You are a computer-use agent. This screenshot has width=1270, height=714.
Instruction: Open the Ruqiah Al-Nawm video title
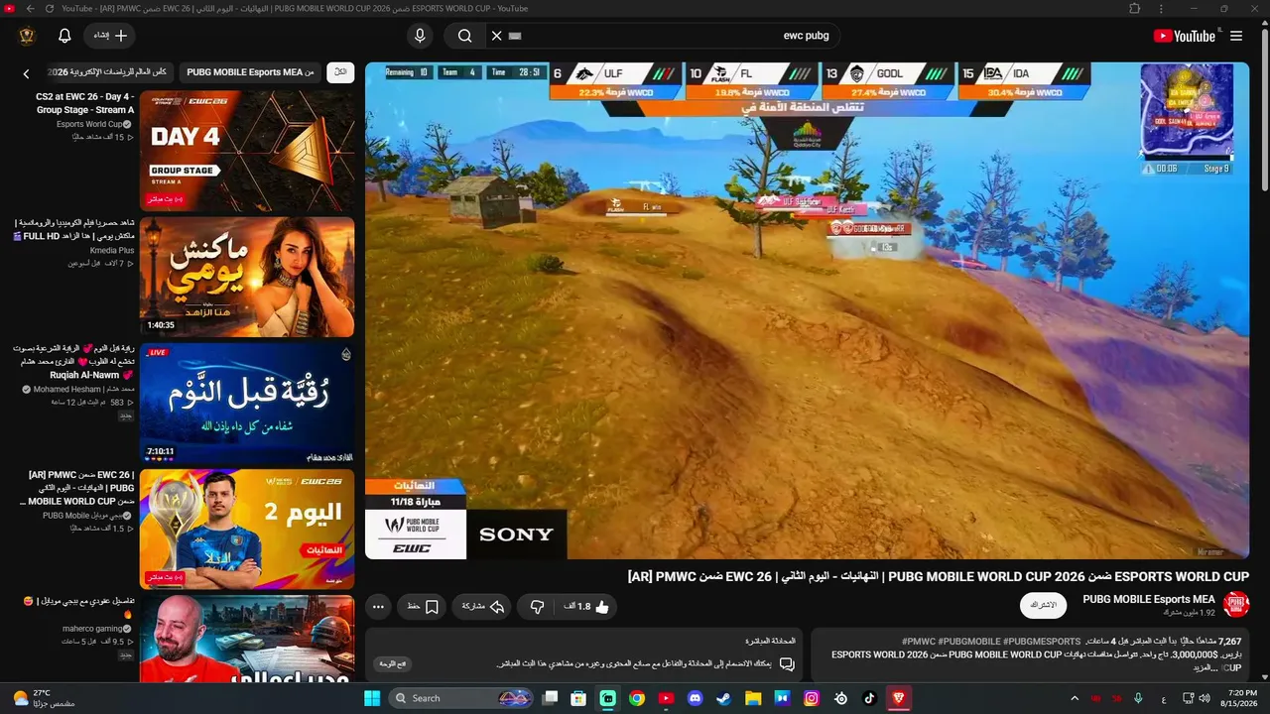[73, 362]
